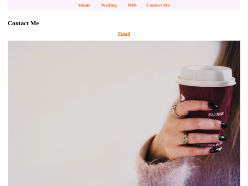Image resolution: width=248 pixels, height=186 pixels.
Task: Click the REGULAR text on the cup
Action: pyautogui.click(x=216, y=114)
